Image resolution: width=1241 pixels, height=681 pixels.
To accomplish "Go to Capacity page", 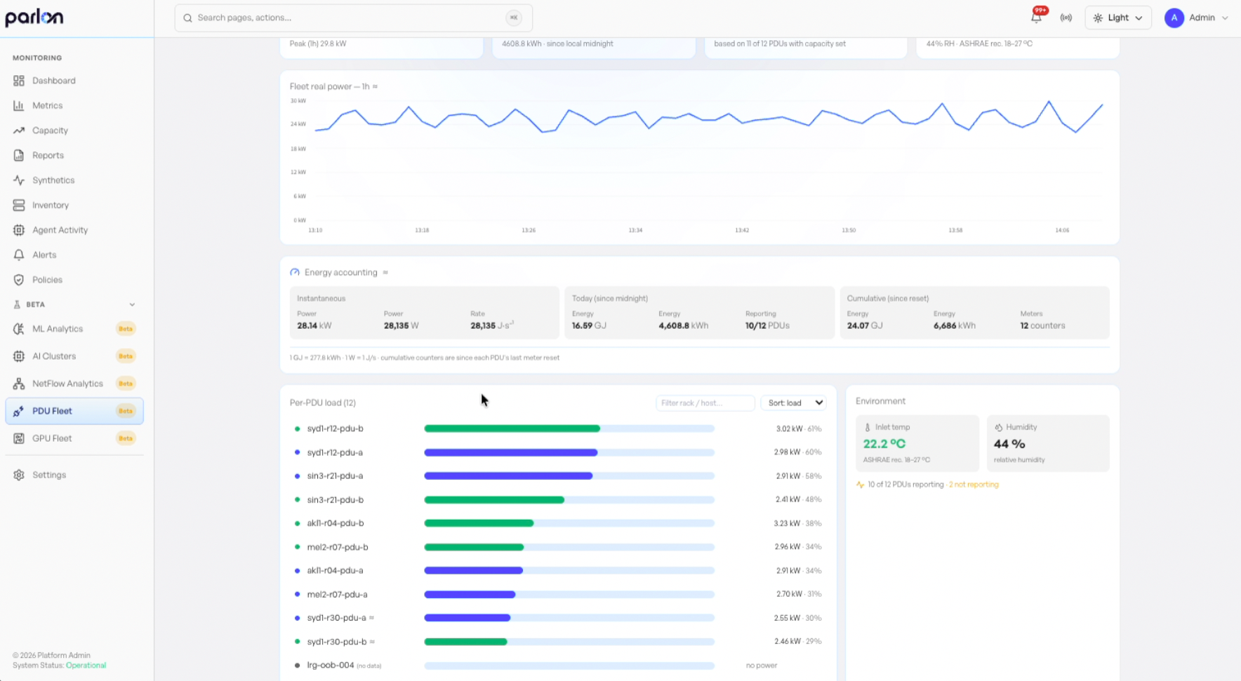I will pyautogui.click(x=50, y=130).
